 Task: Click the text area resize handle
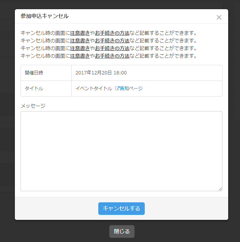[x=220, y=189]
